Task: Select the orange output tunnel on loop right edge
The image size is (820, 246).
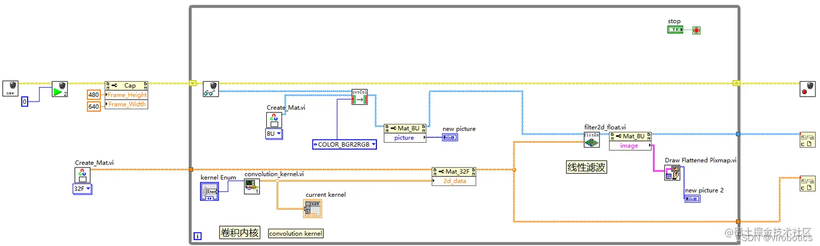Action: tap(738, 221)
